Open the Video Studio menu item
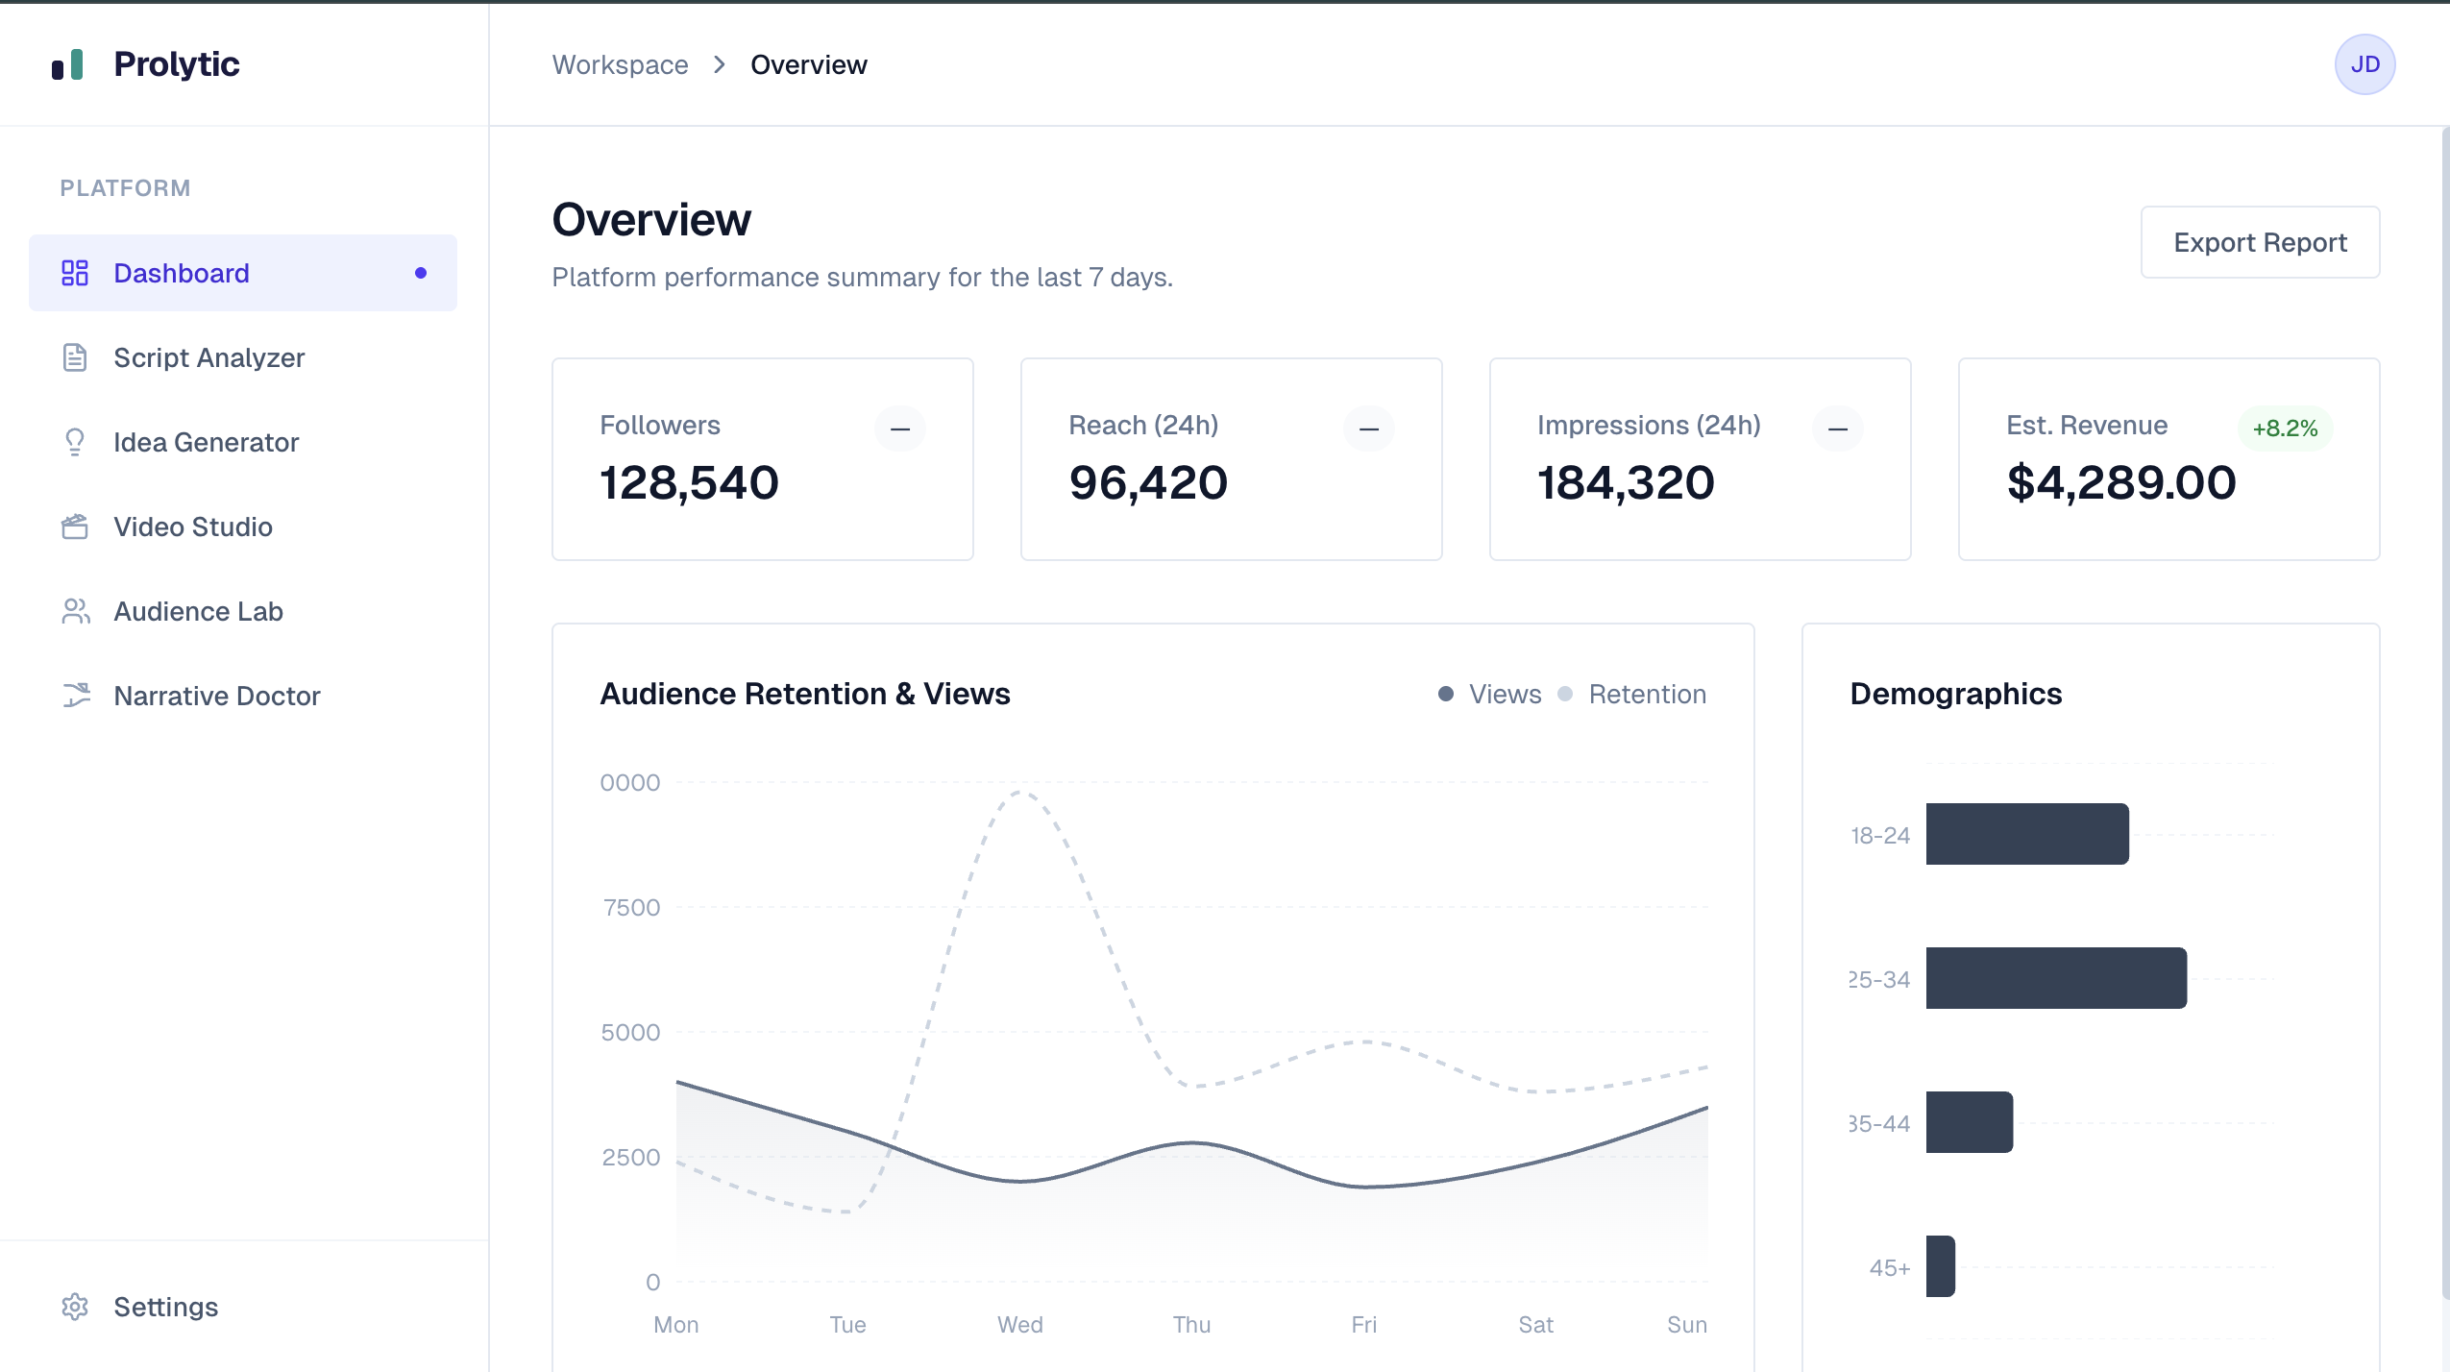 (x=193, y=527)
